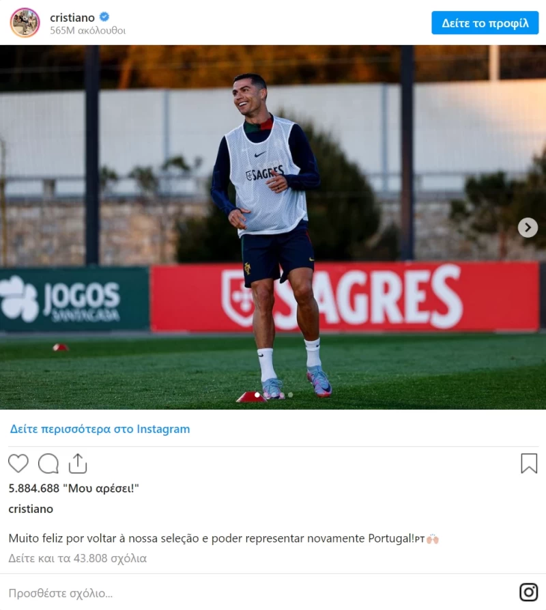Click the 'Δείτε το προφίλ' button
The image size is (546, 610).
click(485, 23)
